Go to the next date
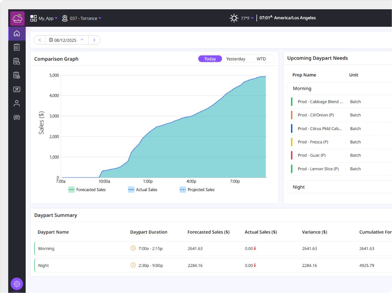Screen dimensions: 392x293 click(94, 40)
